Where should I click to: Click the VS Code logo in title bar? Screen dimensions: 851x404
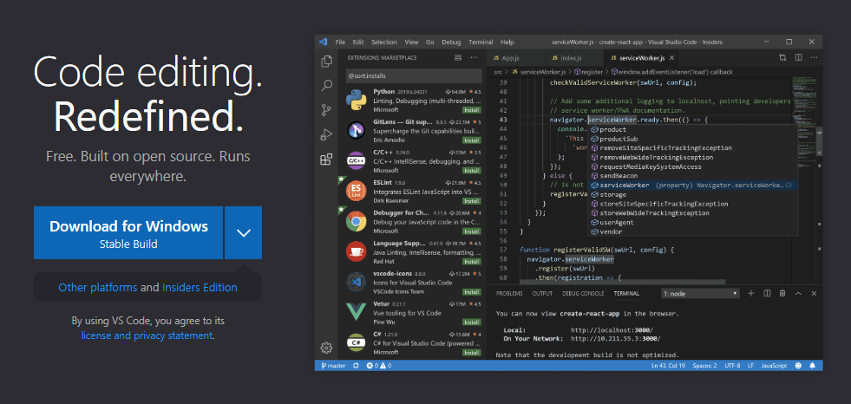point(324,42)
